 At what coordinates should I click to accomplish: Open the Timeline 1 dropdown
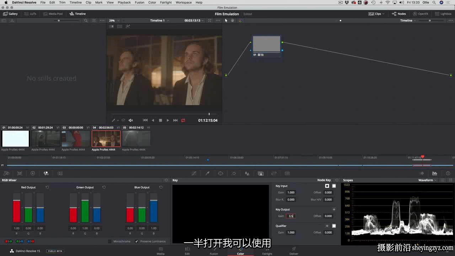pos(160,21)
